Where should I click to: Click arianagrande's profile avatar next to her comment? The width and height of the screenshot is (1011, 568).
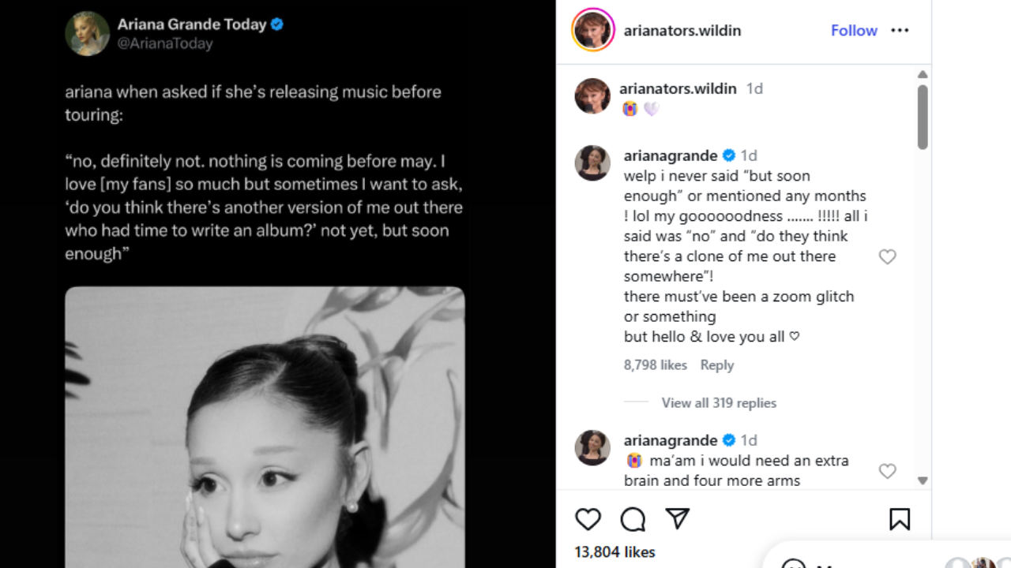592,163
